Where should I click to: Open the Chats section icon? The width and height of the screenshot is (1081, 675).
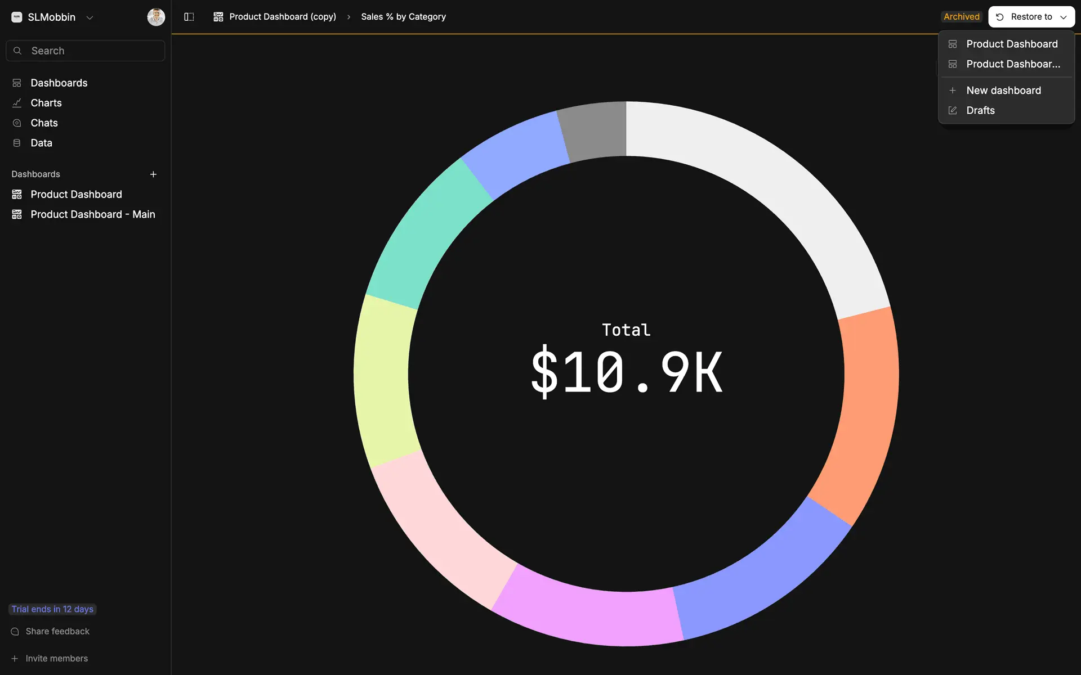(x=17, y=123)
